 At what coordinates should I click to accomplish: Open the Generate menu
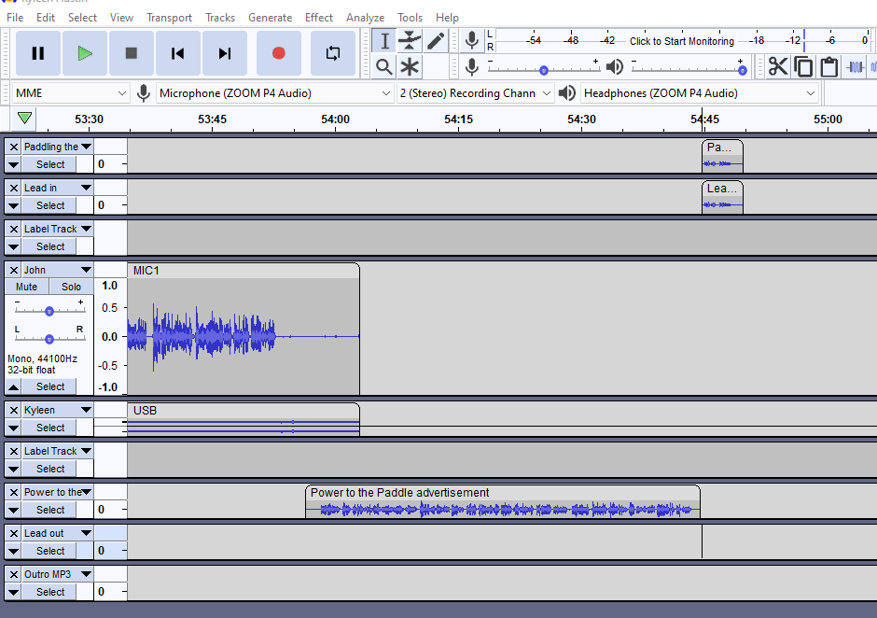(271, 18)
